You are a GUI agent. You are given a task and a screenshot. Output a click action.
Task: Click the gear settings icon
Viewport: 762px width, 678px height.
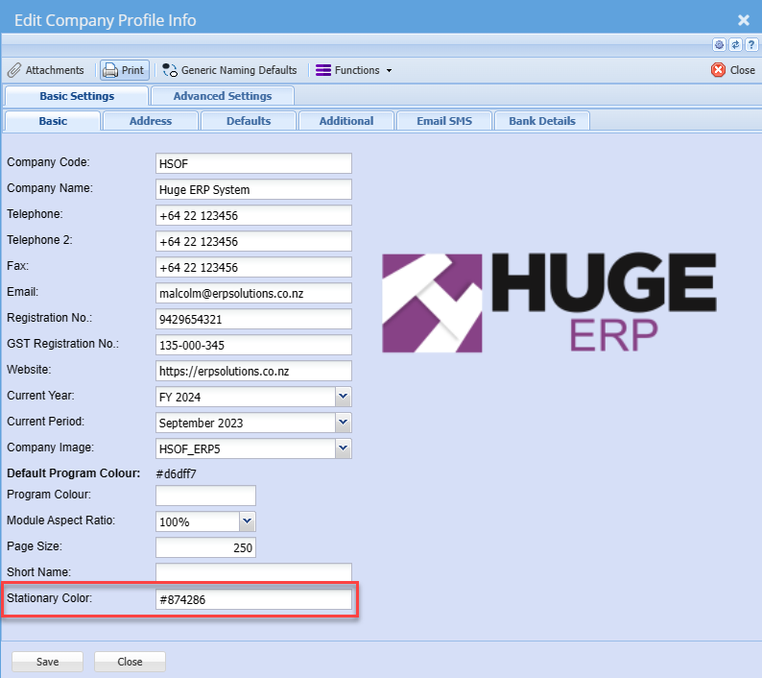coord(719,45)
